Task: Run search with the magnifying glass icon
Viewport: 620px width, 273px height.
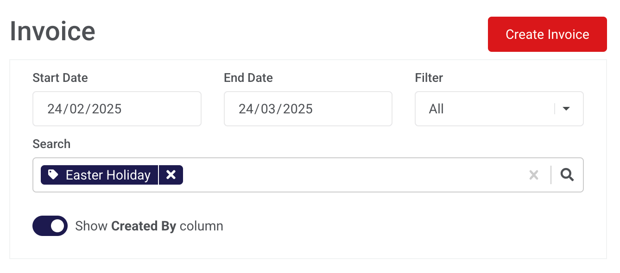Action: click(x=567, y=175)
